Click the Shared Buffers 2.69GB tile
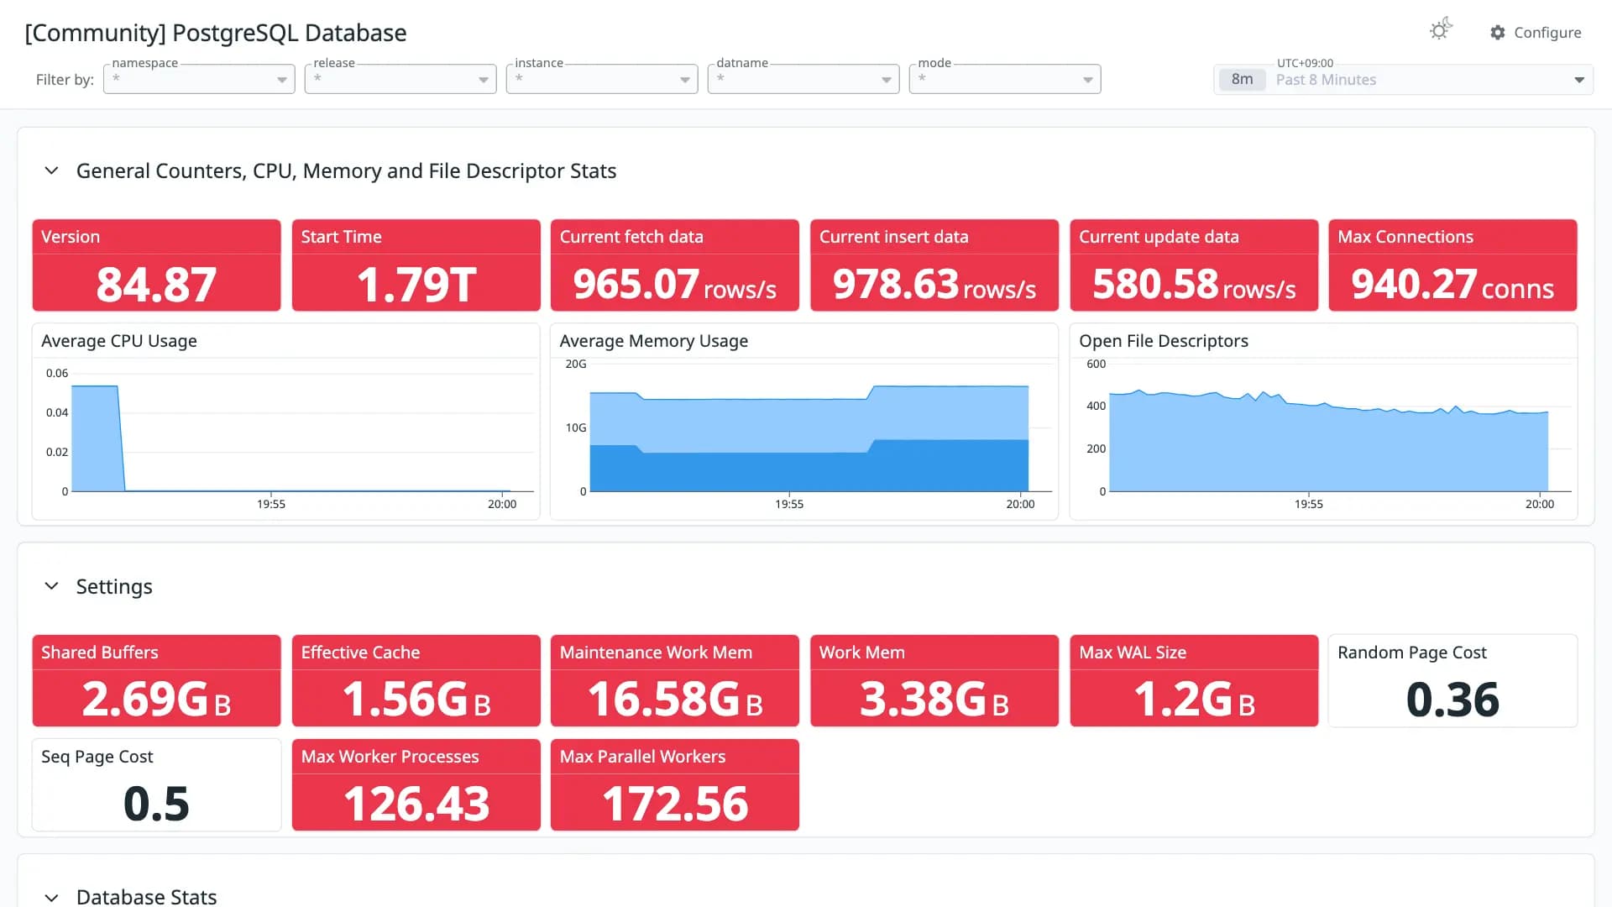Viewport: 1612px width, 907px height. (x=156, y=681)
